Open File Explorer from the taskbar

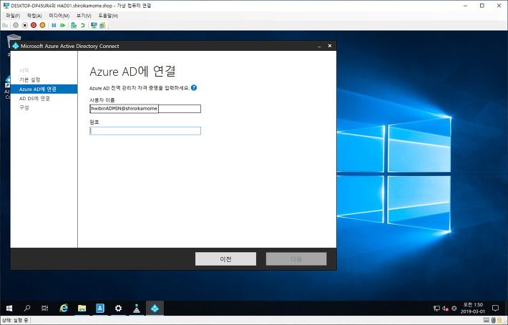tap(82, 308)
